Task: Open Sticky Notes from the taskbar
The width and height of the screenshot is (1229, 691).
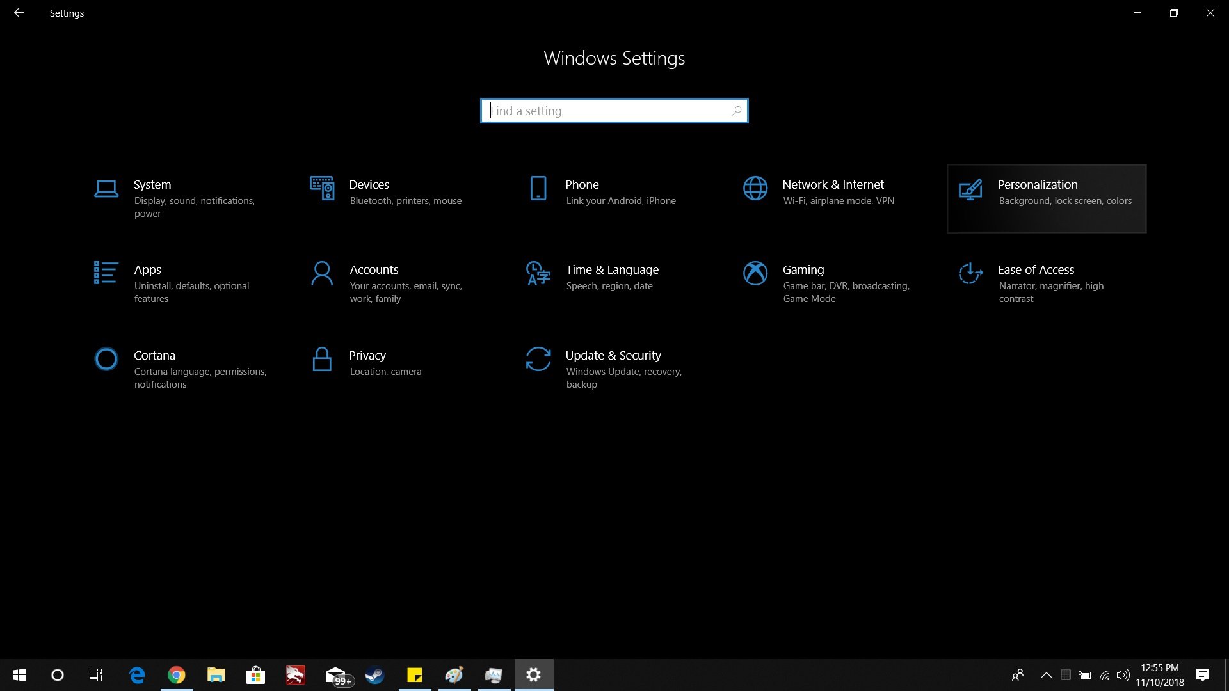Action: point(415,675)
